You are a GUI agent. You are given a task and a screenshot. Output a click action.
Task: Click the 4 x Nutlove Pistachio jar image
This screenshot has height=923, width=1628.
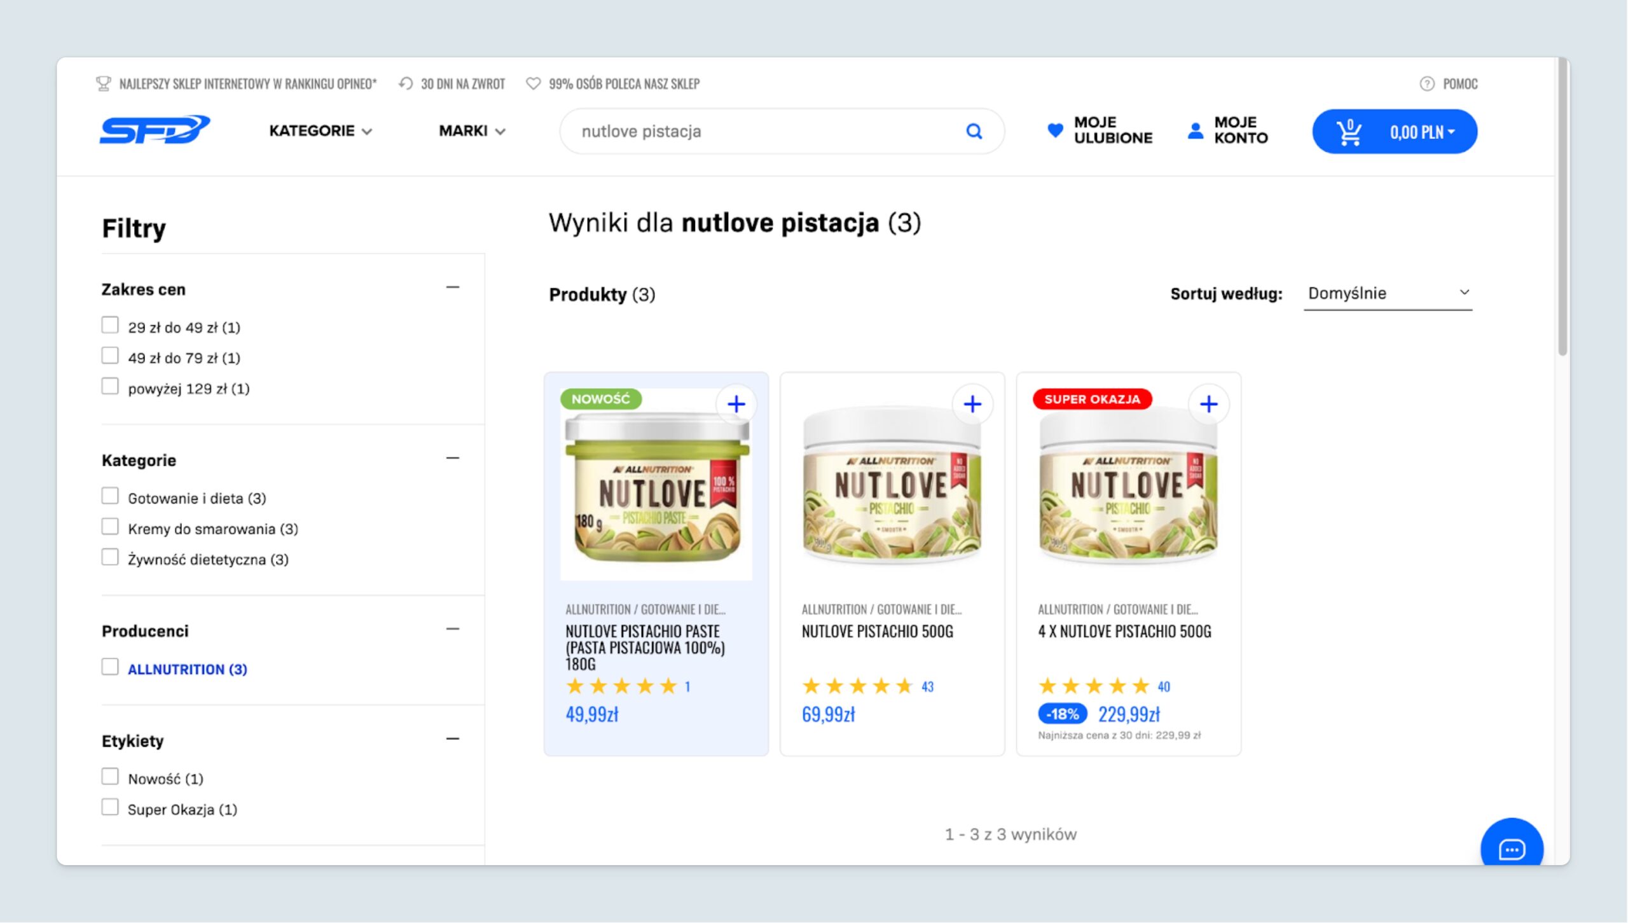click(x=1128, y=484)
